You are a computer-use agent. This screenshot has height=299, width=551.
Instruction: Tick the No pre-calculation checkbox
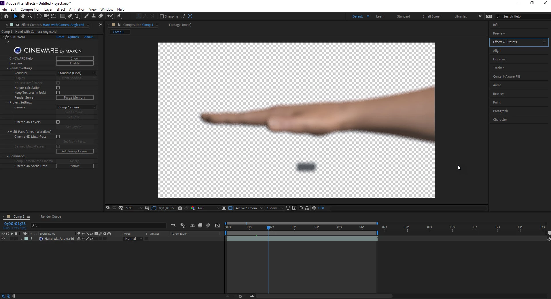pyautogui.click(x=58, y=88)
